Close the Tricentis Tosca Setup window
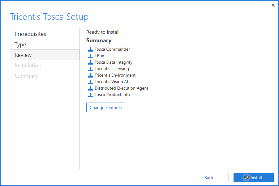Image resolution: width=279 pixels, height=186 pixels. [x=273, y=5]
